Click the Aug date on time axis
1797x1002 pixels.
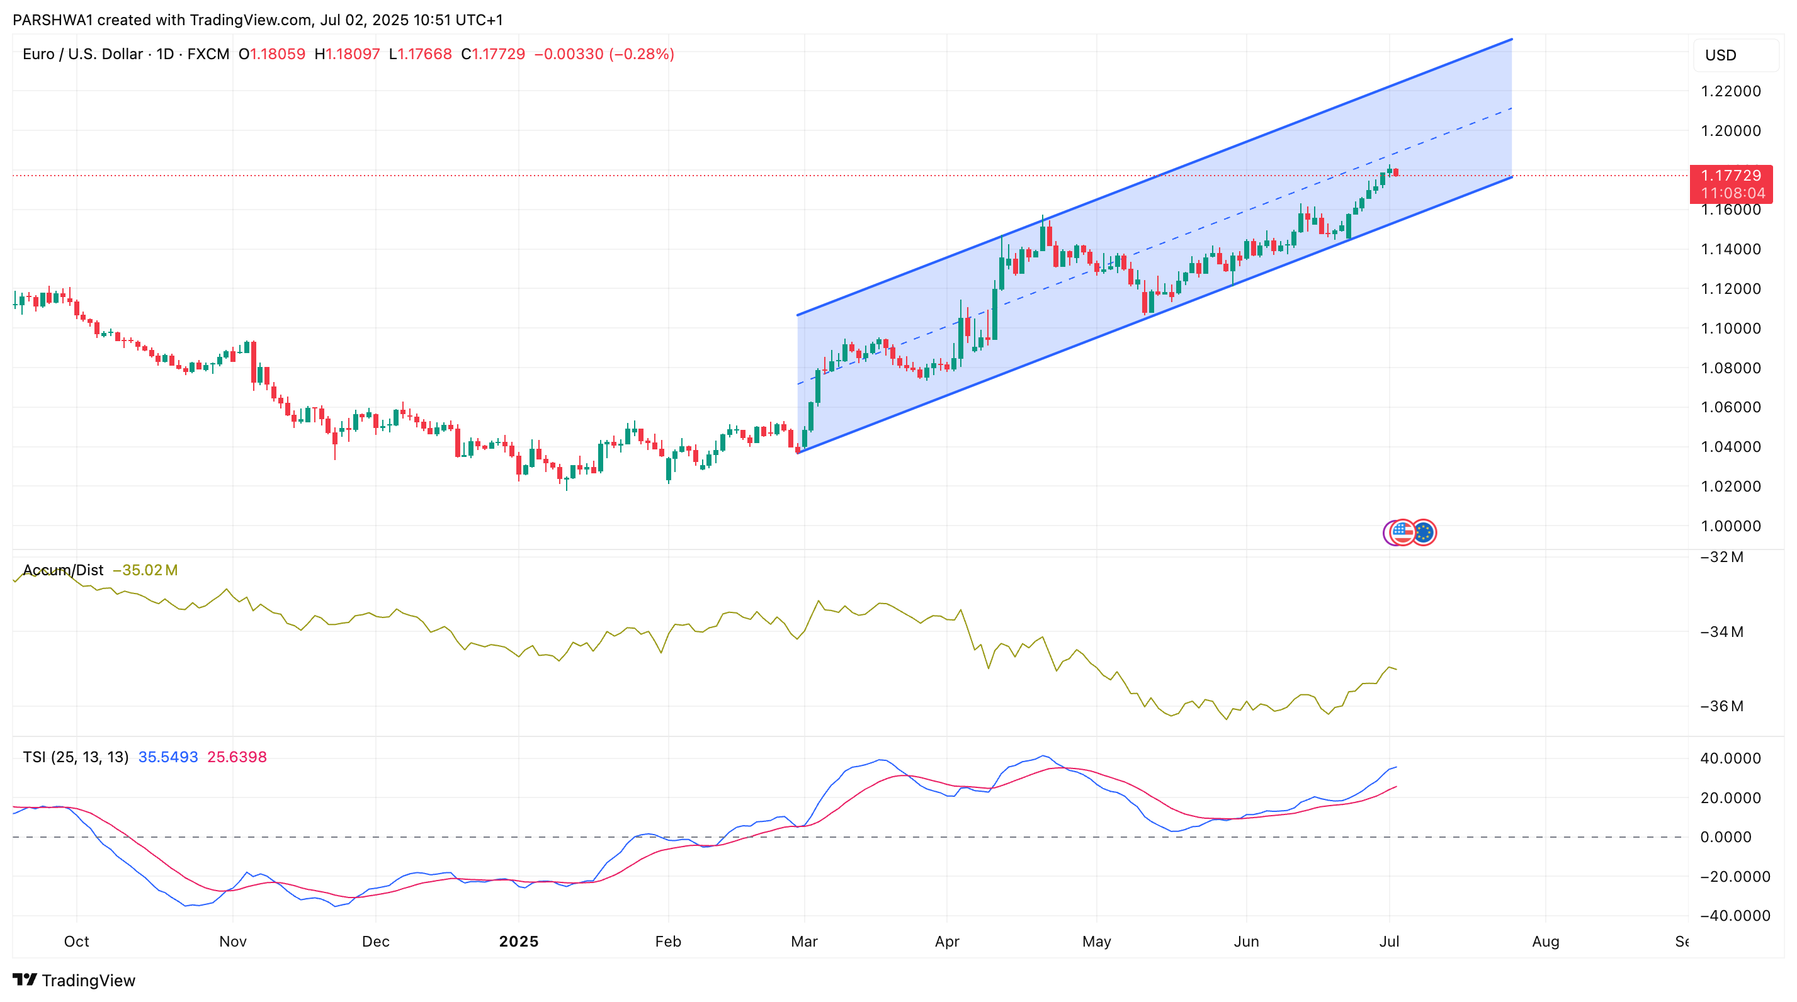1545,942
